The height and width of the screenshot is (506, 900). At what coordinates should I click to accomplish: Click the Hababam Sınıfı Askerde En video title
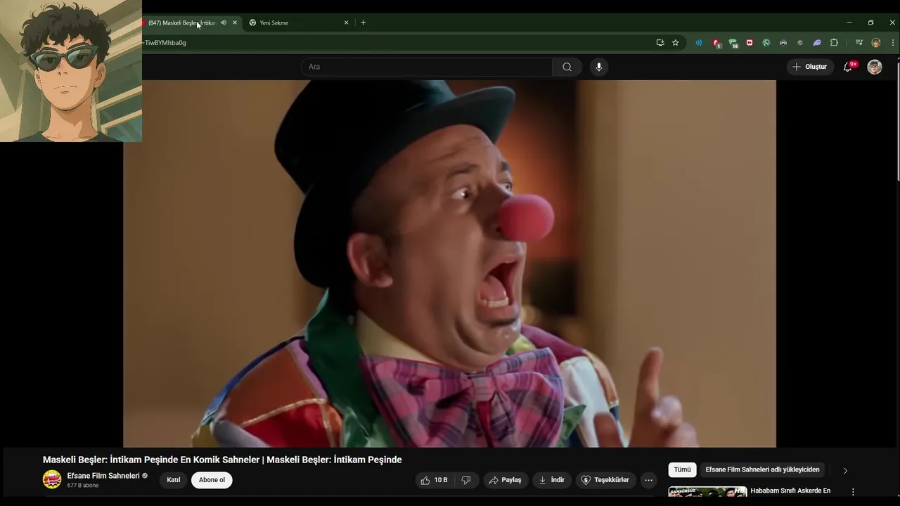(790, 491)
